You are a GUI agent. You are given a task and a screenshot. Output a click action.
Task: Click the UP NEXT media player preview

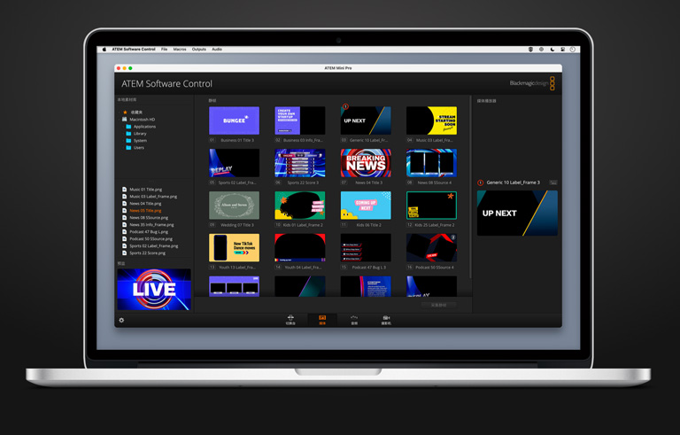[x=517, y=213]
